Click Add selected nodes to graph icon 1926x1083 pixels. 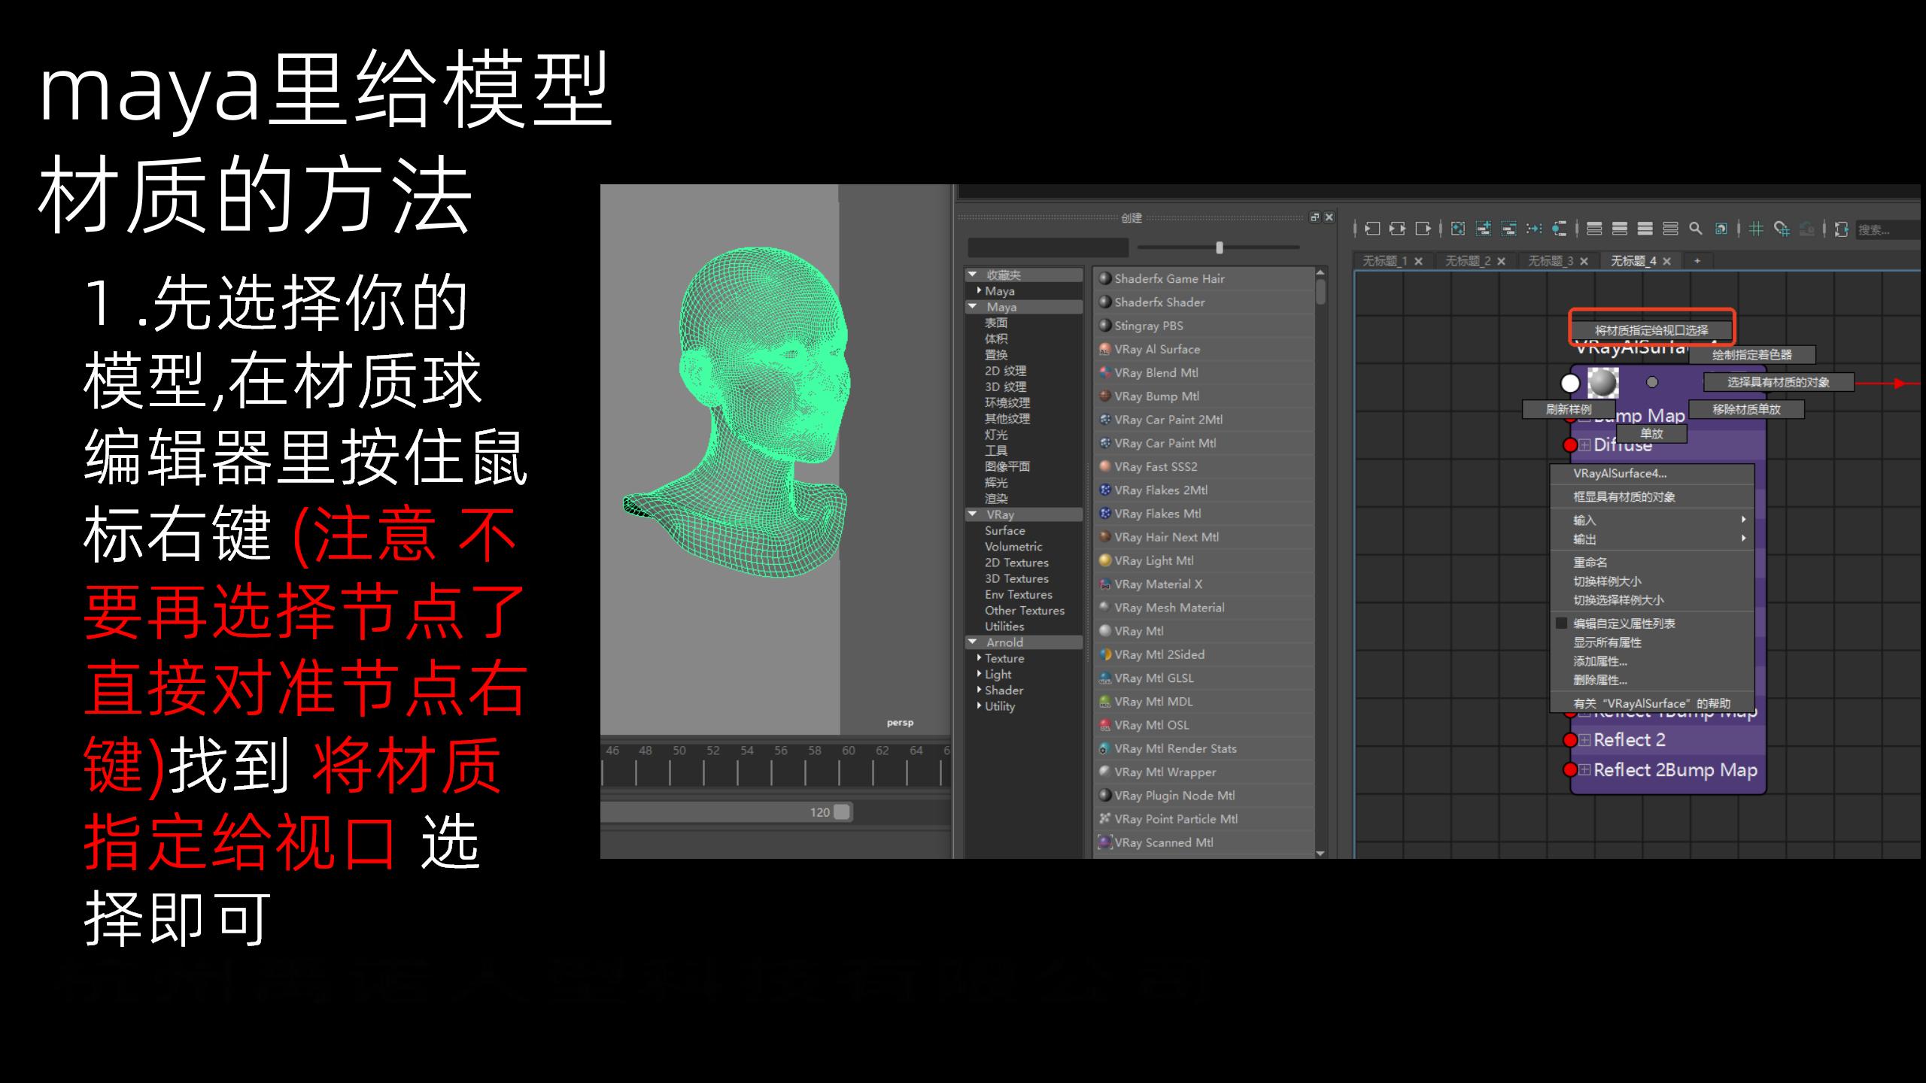[1484, 229]
